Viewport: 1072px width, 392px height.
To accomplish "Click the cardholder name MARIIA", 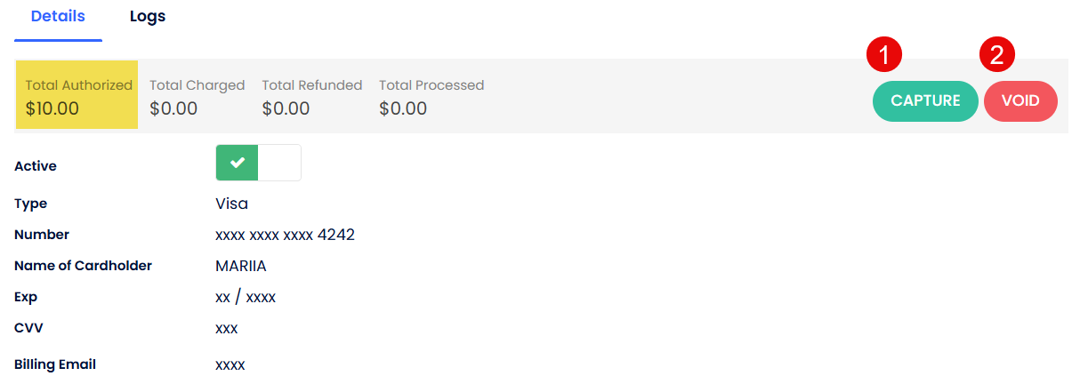I will [241, 266].
